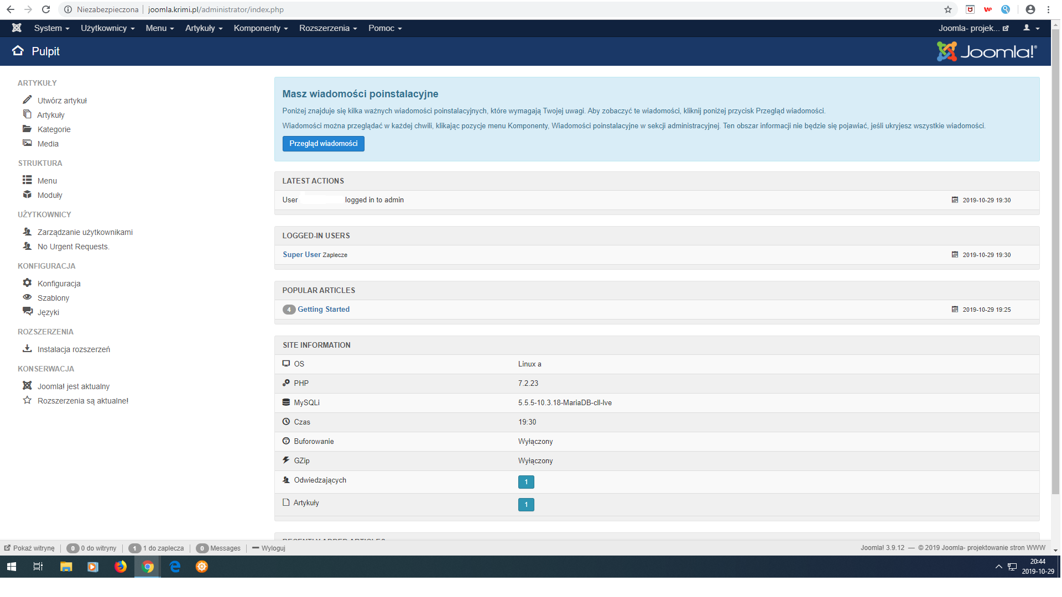Click Wyloguj in the status bar
Viewport: 1062px width, 597px height.
[x=273, y=548]
